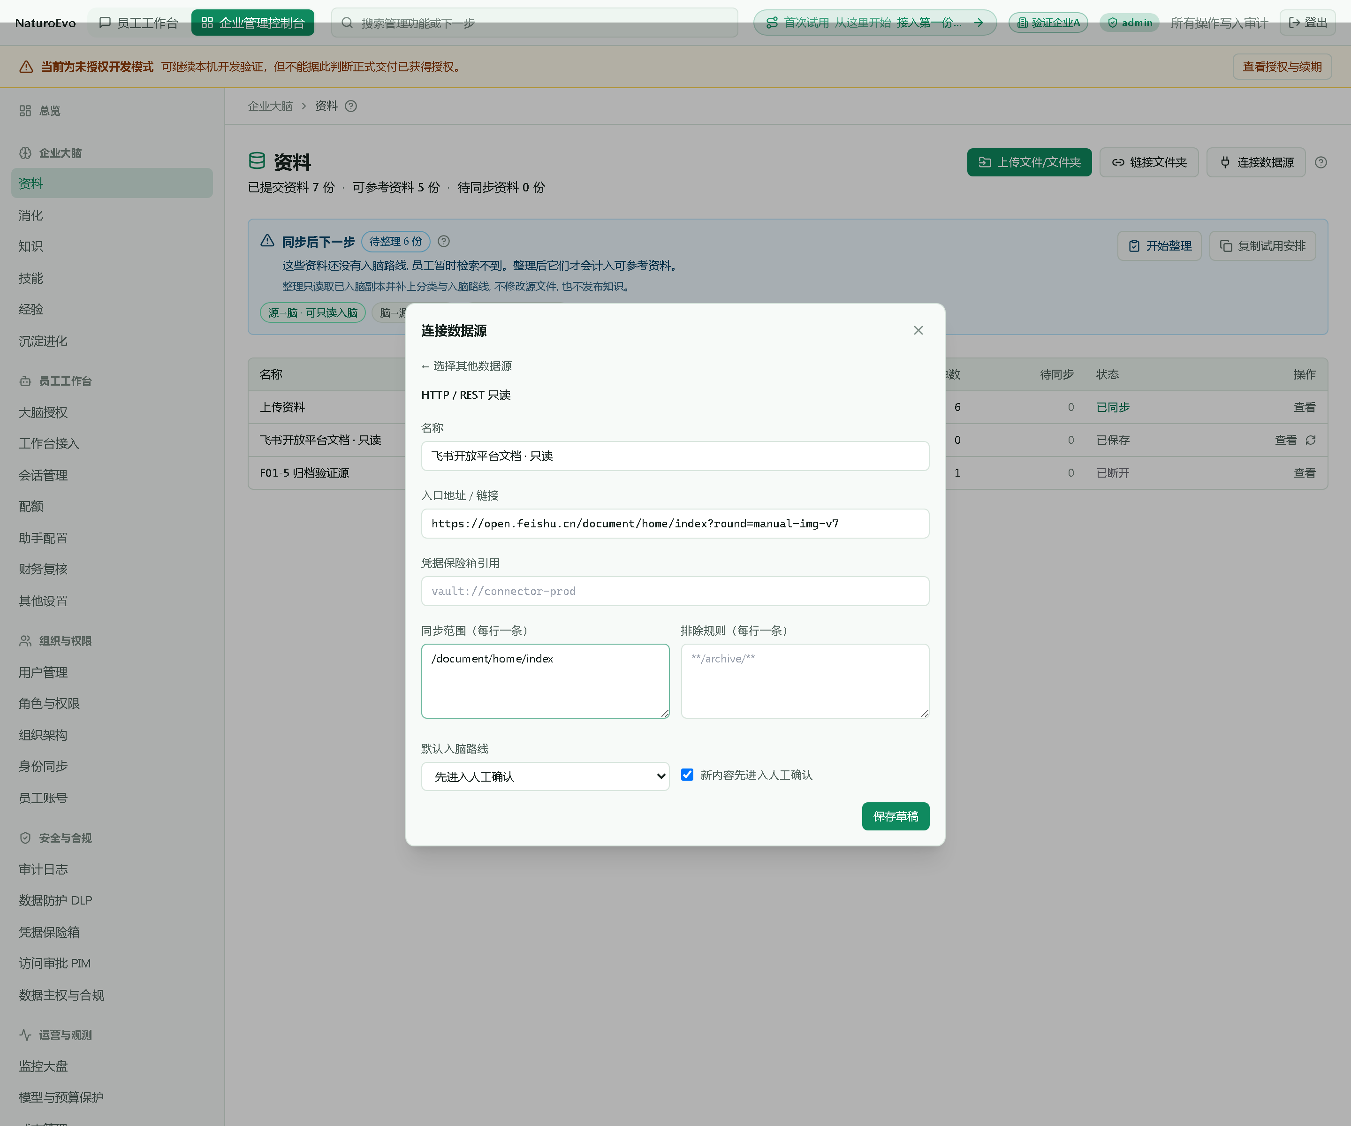Click 保存草稿 button

[896, 816]
